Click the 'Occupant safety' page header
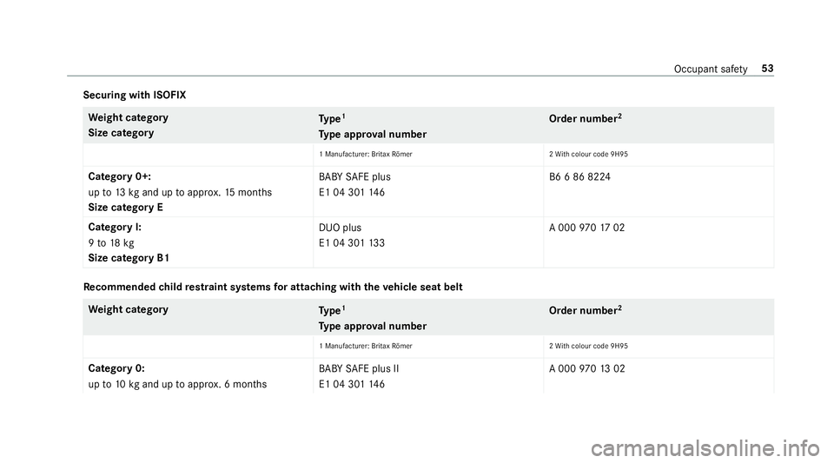Image resolution: width=834 pixels, height=463 pixels. pos(711,69)
